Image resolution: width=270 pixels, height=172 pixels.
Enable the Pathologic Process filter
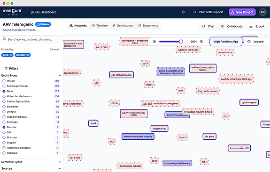point(4,86)
